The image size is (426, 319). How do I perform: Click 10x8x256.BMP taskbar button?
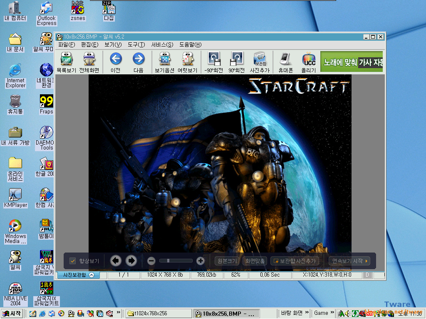[227, 314]
